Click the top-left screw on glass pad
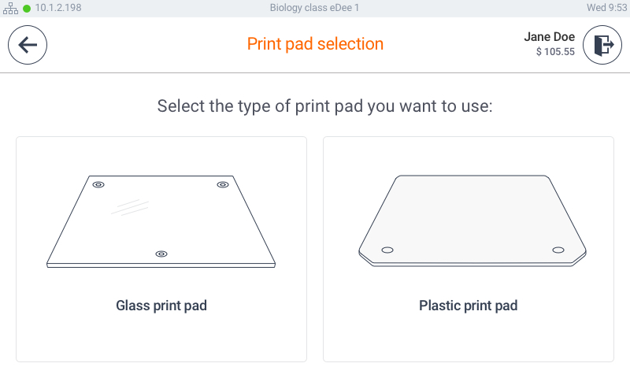630x378 pixels. (x=98, y=185)
